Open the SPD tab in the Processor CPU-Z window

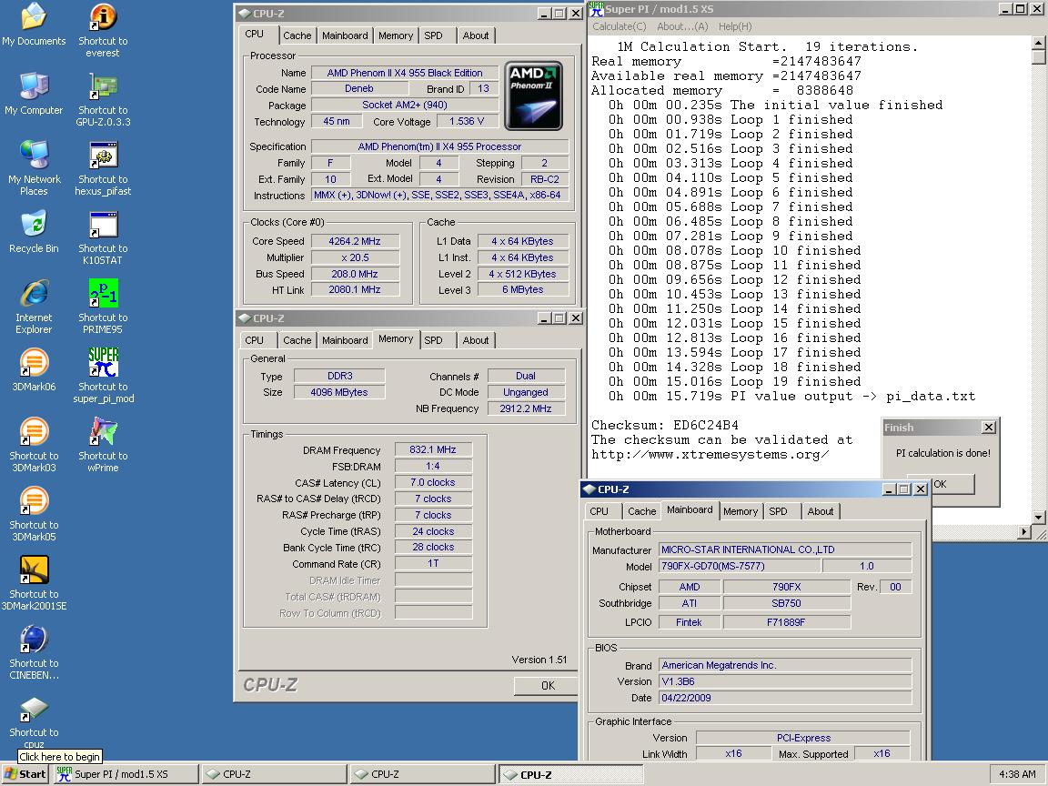(433, 35)
